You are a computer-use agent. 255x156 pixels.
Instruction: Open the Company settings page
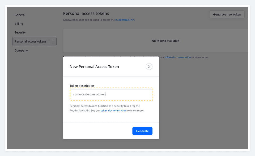pos(21,50)
